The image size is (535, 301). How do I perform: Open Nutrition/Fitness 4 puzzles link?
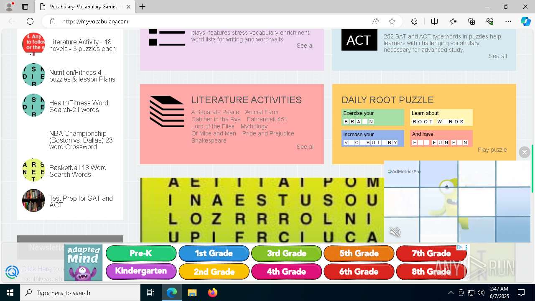82,76
